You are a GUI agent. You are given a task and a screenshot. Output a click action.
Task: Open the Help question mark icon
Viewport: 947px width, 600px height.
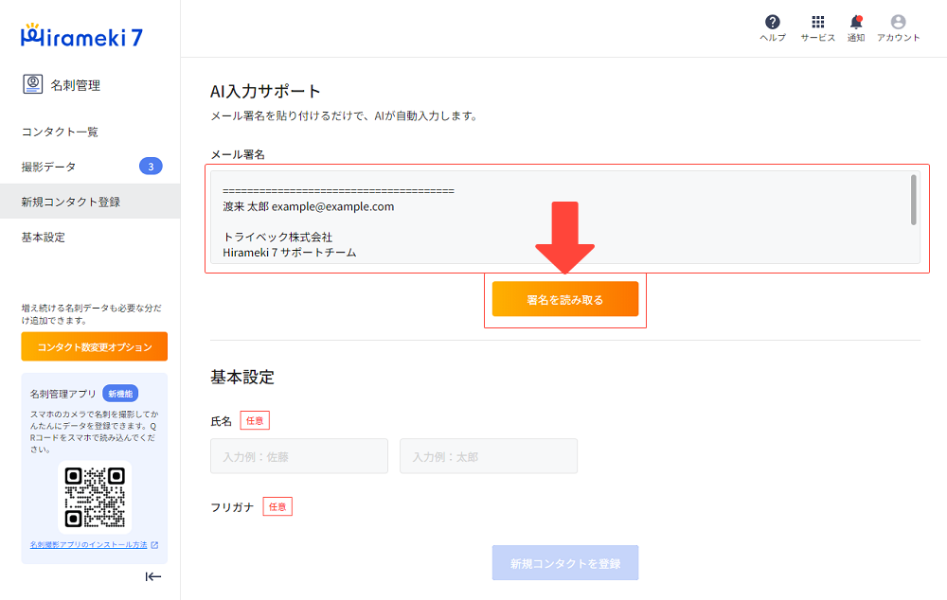coord(773,23)
